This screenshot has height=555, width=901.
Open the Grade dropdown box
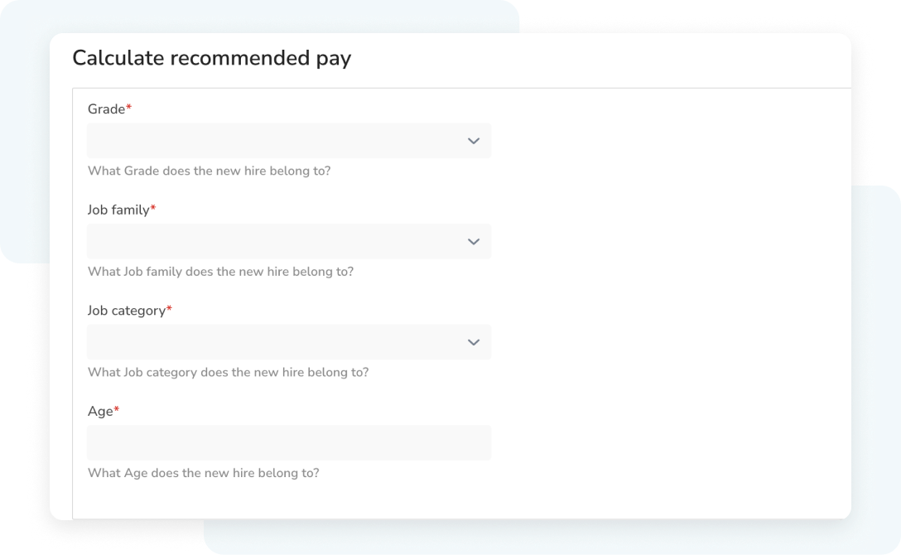(x=289, y=141)
